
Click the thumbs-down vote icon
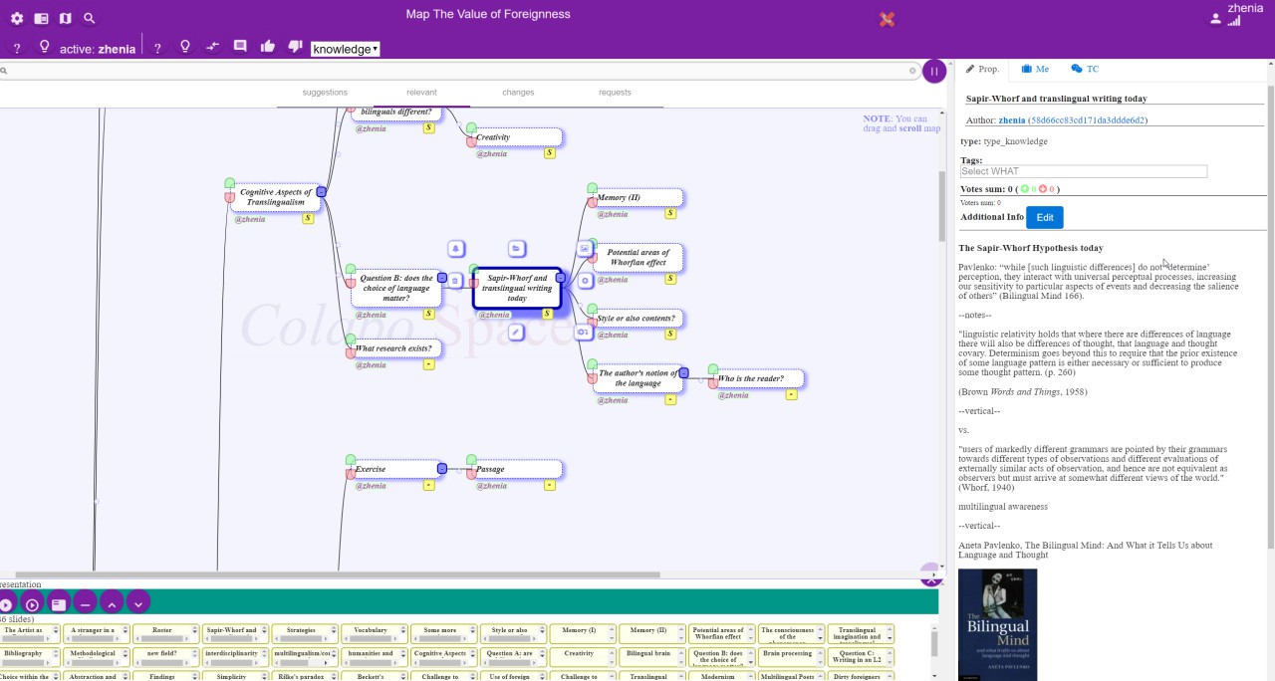(x=295, y=47)
